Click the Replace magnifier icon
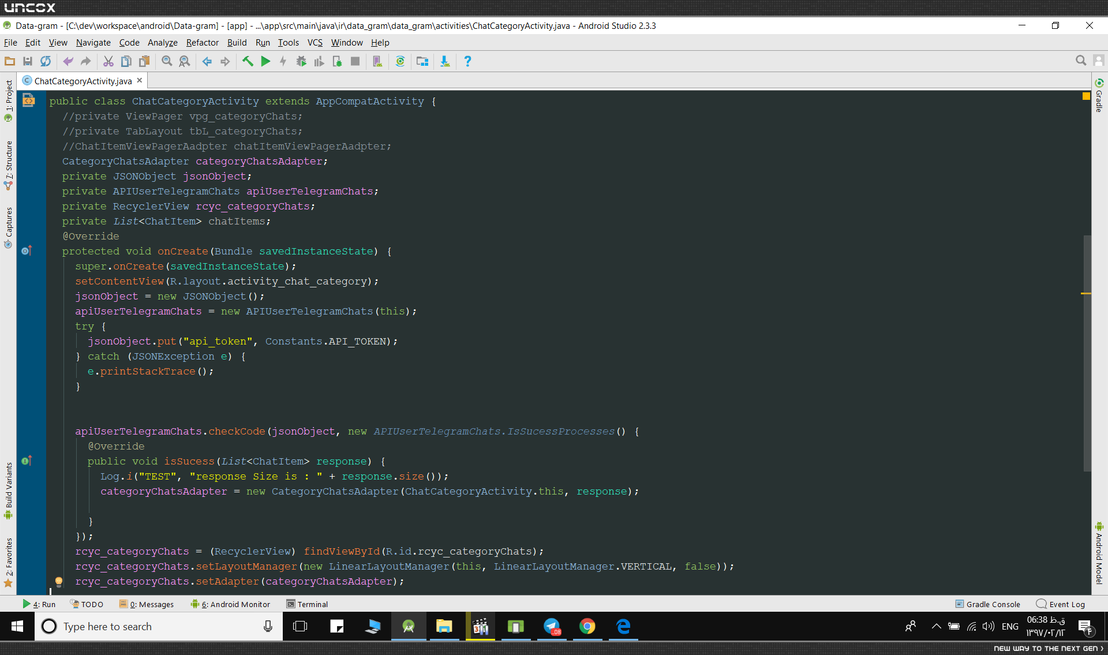The image size is (1108, 655). tap(185, 61)
